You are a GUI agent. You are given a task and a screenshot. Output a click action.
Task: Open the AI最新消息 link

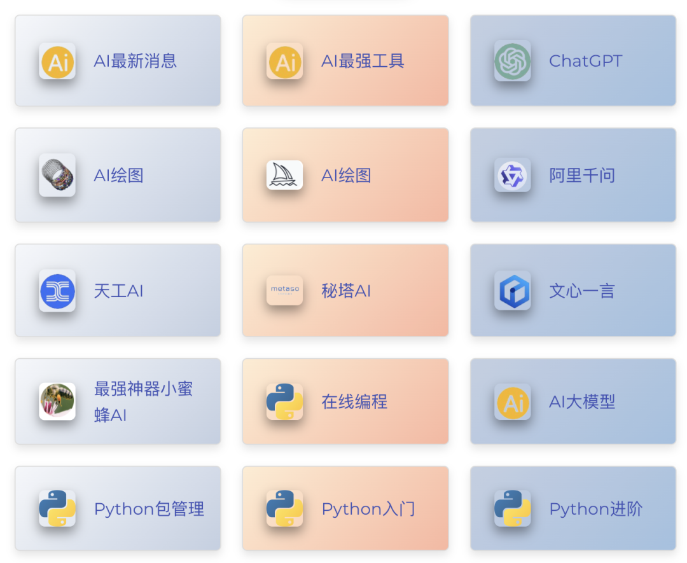(x=135, y=61)
